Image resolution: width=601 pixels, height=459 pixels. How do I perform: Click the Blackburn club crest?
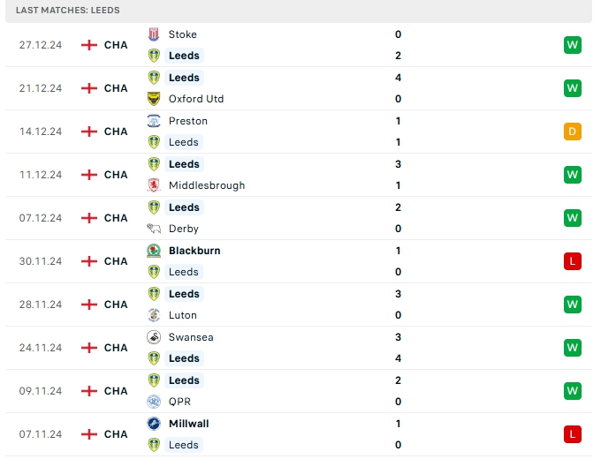[x=154, y=251]
